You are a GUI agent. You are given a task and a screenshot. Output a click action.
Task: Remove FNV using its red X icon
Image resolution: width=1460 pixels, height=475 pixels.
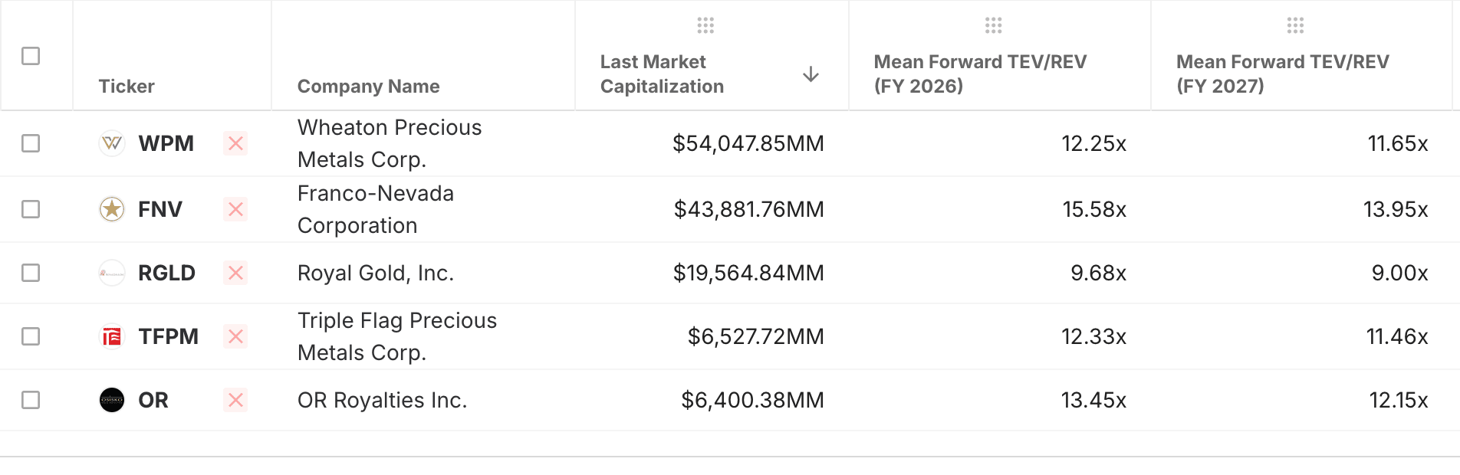coord(235,209)
